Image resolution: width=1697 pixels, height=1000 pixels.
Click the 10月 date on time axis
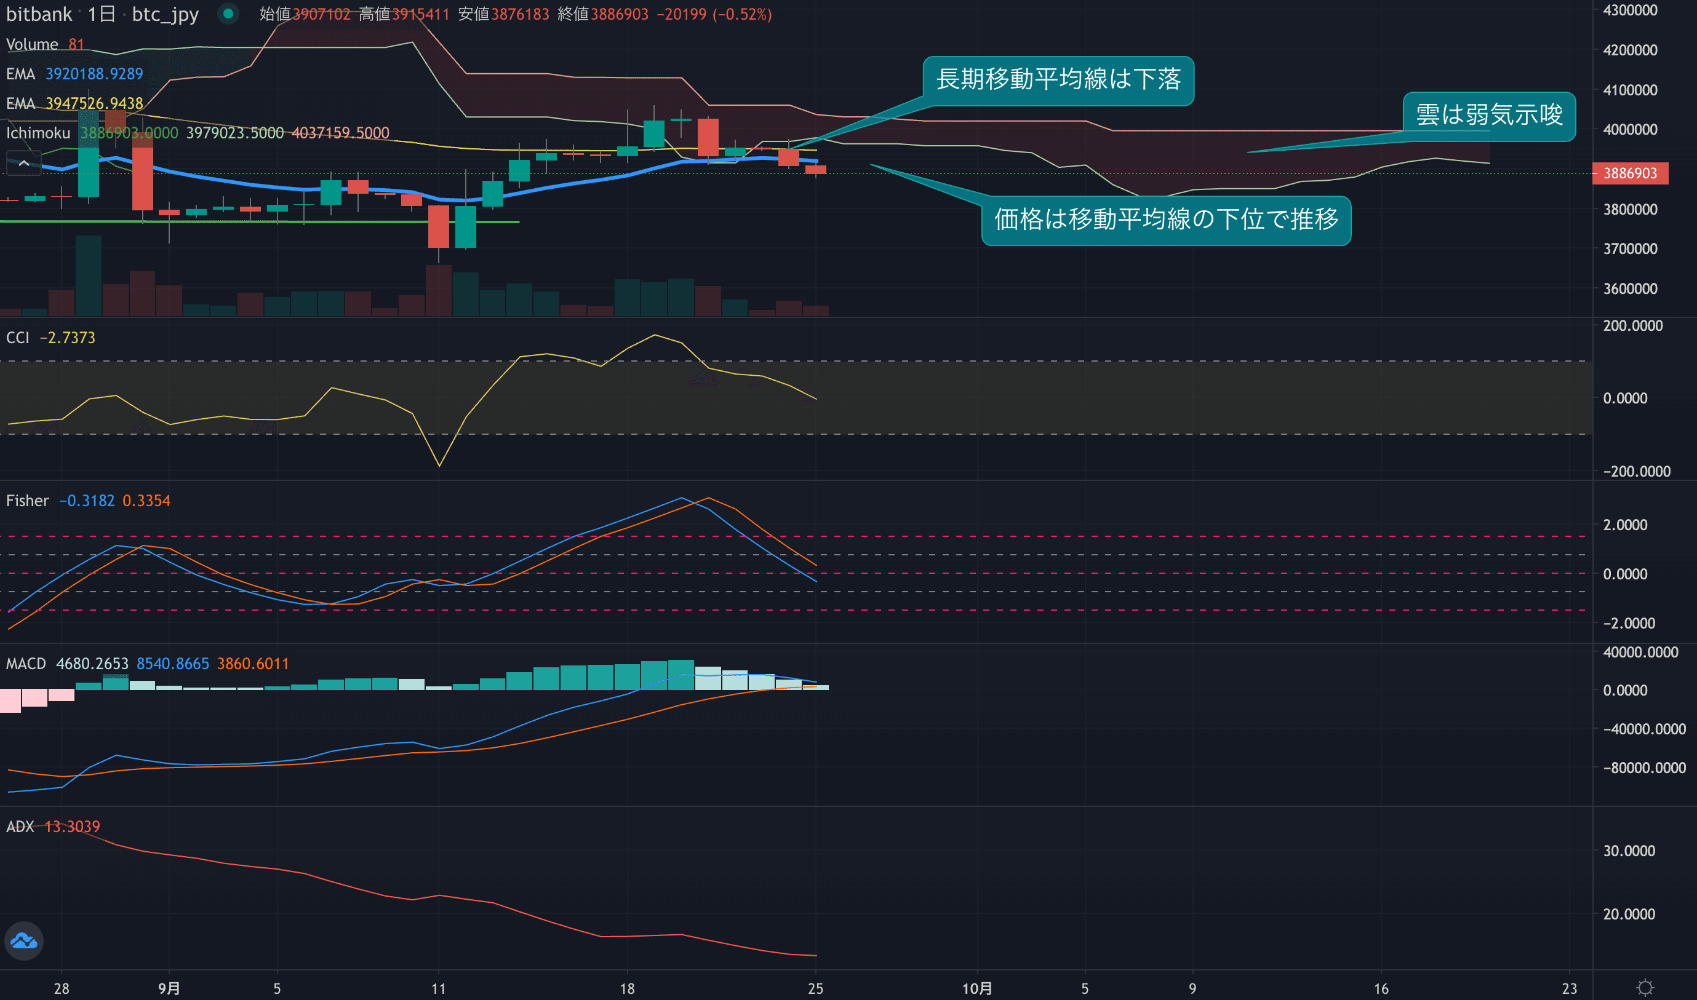tap(977, 988)
